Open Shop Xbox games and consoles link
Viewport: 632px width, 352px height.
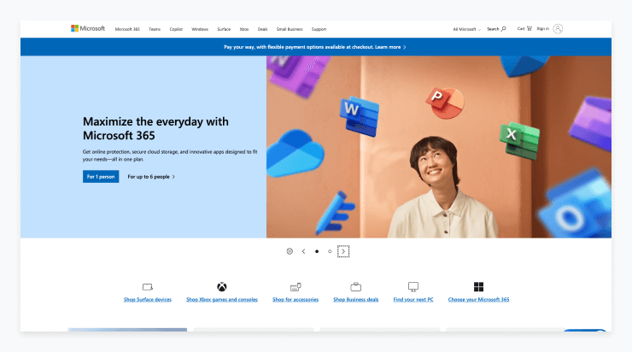[x=222, y=300]
